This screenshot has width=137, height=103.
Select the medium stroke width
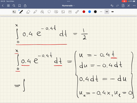tap(107, 12)
